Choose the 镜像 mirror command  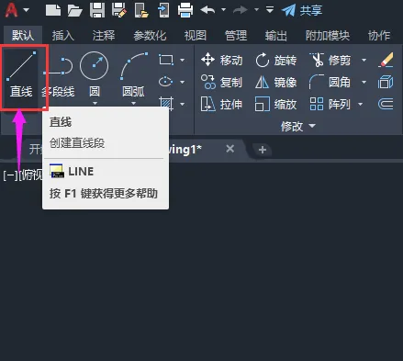pos(276,82)
